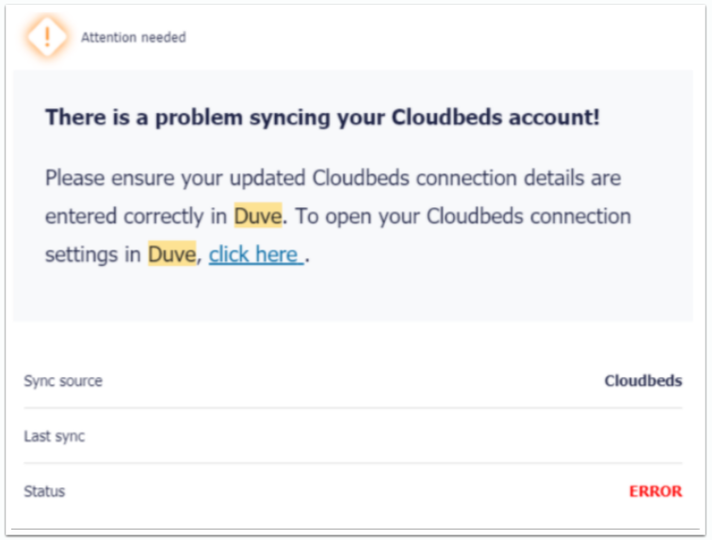Click the bold 'Cloudbeds' sync source value
The width and height of the screenshot is (712, 540).
point(643,382)
